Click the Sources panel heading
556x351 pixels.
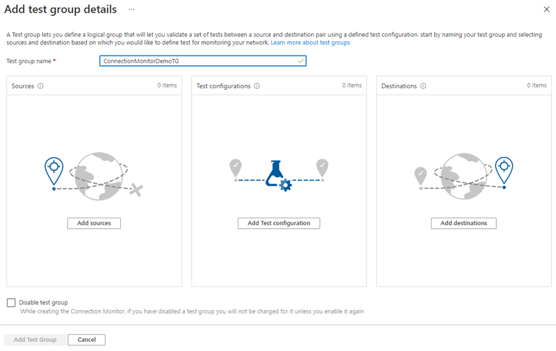[x=23, y=86]
